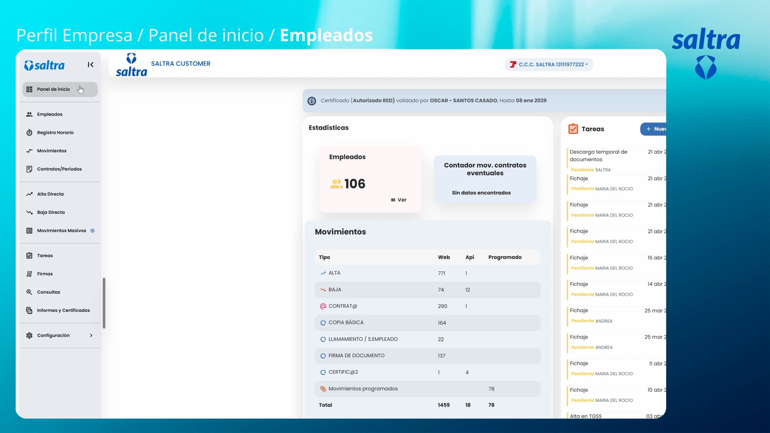Click the employee count 106 icon
The height and width of the screenshot is (433, 770).
(336, 184)
